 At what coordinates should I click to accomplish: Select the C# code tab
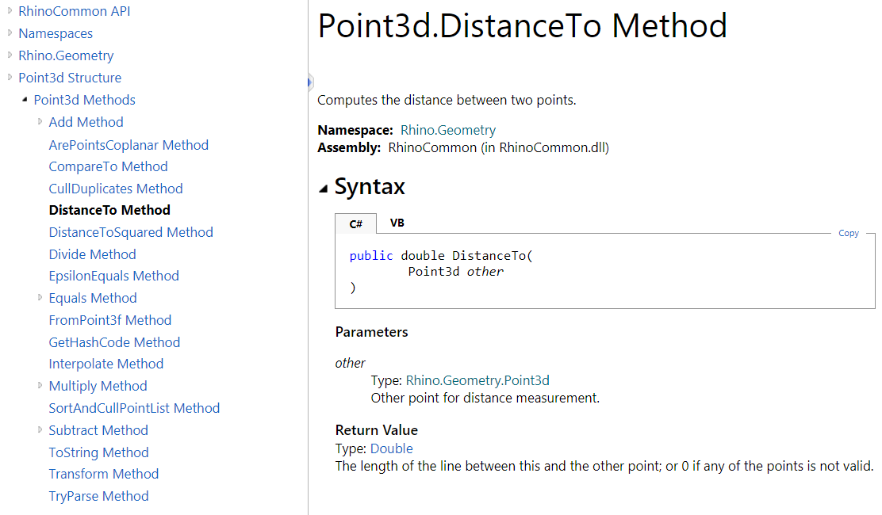coord(356,224)
